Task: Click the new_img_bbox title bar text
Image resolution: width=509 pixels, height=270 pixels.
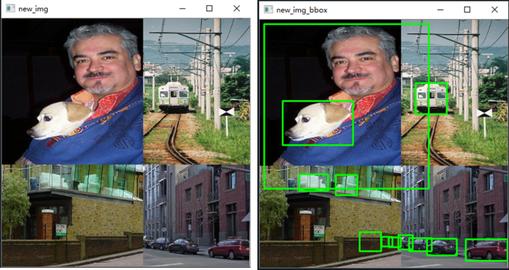Action: (x=302, y=10)
